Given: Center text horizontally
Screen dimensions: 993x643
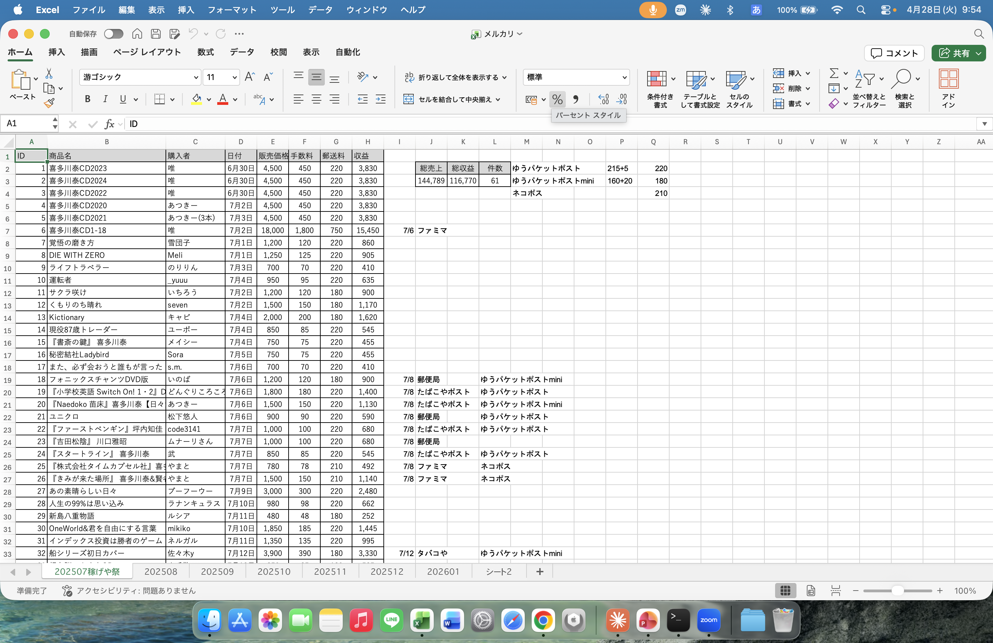Looking at the screenshot, I should pyautogui.click(x=316, y=99).
